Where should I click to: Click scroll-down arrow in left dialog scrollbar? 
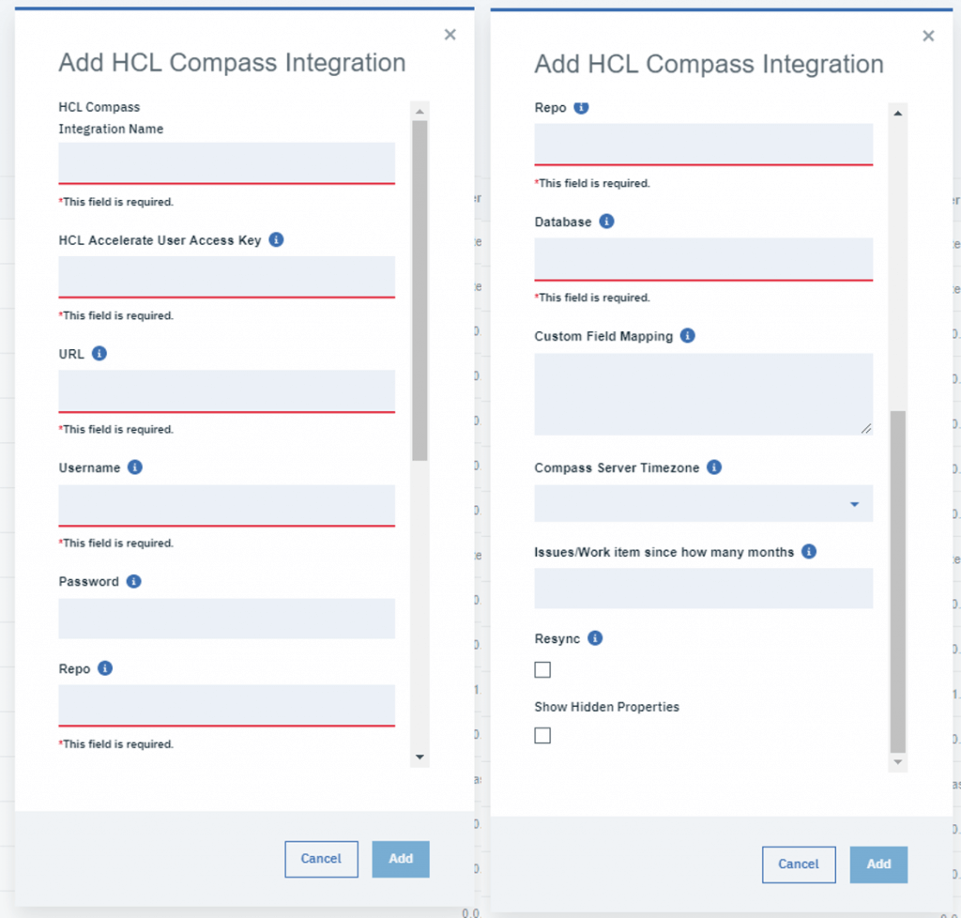click(420, 757)
